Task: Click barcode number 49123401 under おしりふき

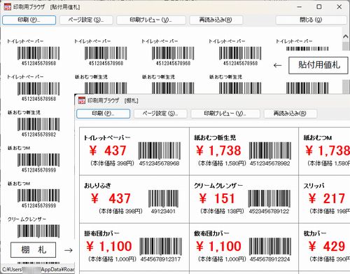Action: click(163, 212)
